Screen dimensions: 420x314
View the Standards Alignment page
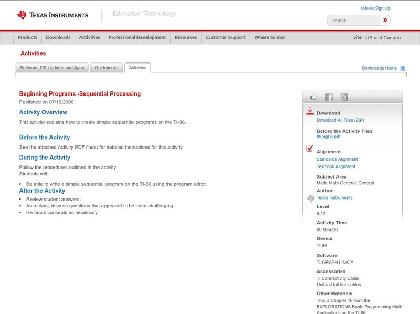[337, 159]
